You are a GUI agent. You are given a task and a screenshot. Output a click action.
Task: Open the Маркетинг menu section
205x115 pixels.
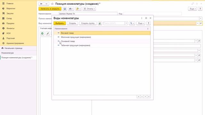tap(11, 8)
